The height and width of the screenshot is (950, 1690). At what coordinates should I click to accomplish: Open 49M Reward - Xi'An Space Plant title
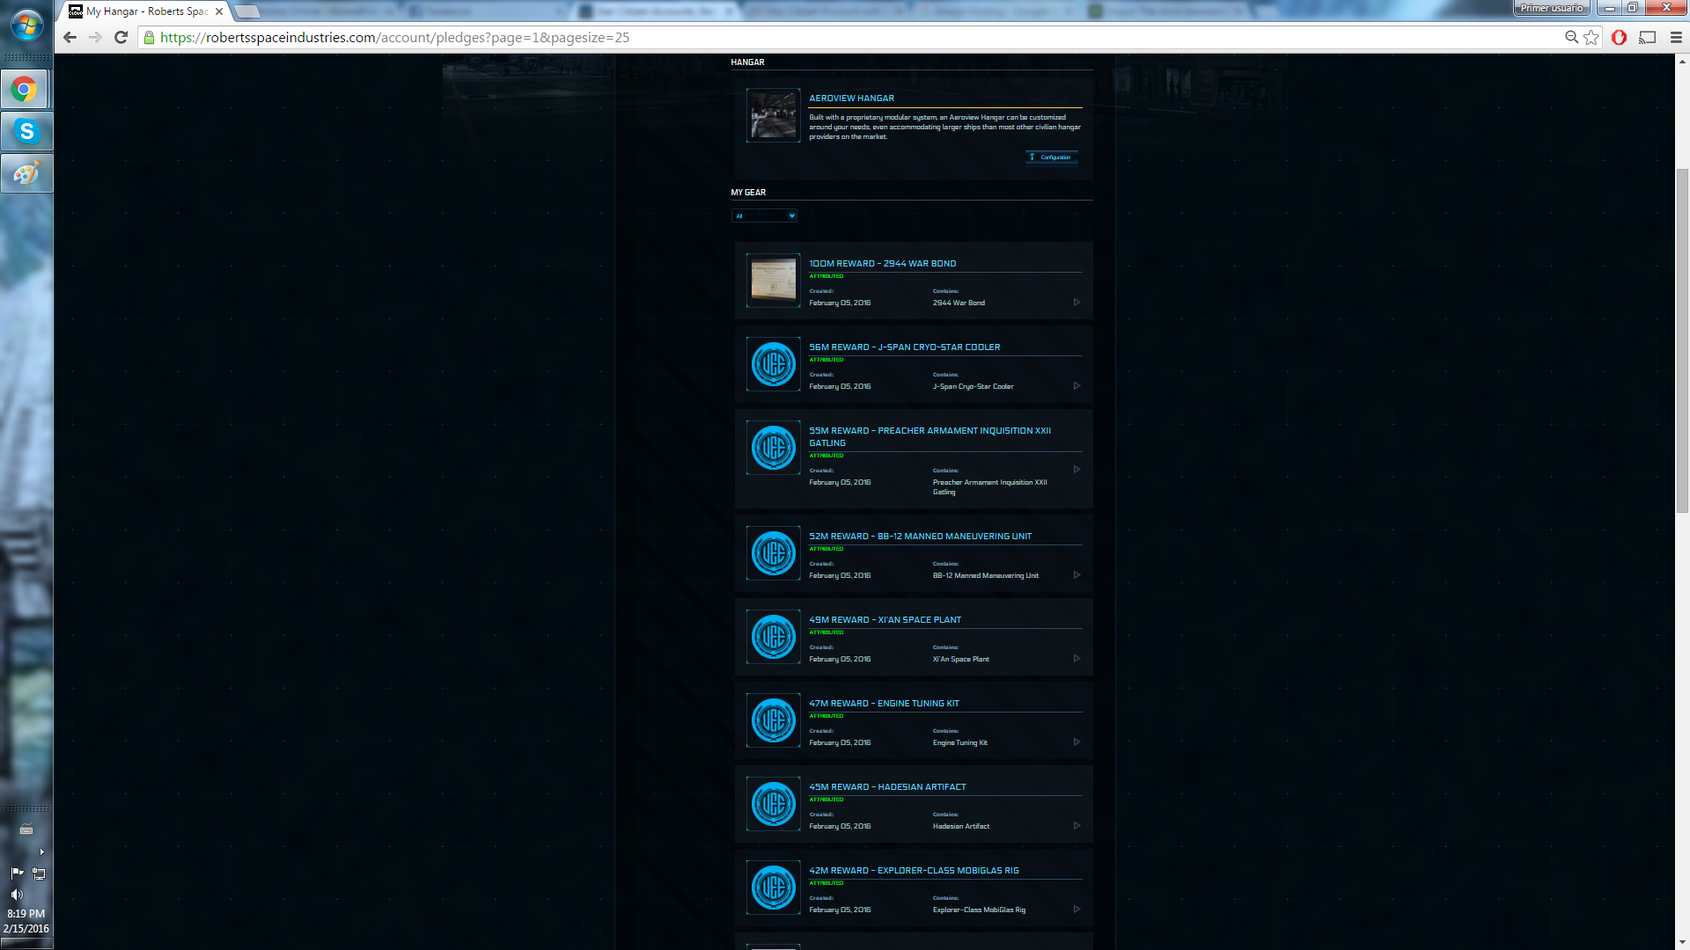[x=885, y=620]
